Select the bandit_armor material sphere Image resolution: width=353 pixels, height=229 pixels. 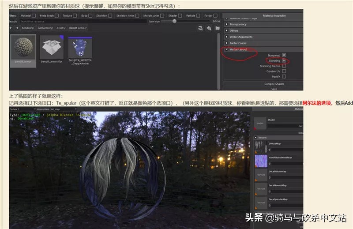tap(23, 49)
